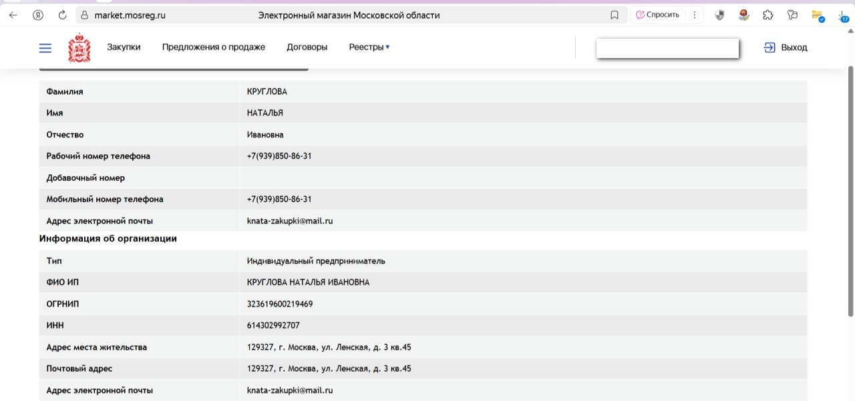Click the Добавочный номер label
855x401 pixels.
[x=85, y=177]
